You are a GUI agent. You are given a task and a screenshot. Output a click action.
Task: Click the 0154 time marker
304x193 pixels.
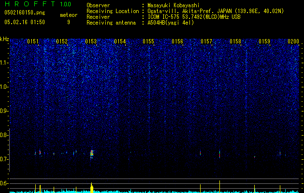(120, 41)
